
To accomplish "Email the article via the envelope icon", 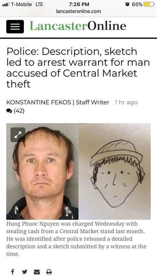I will 37,272.
